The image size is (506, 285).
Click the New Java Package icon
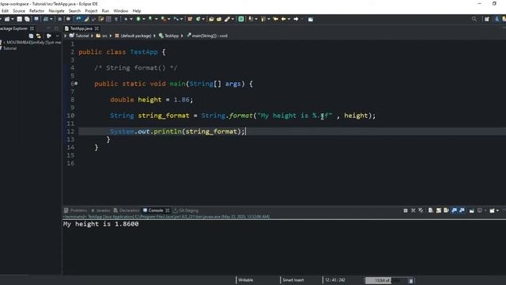point(190,19)
